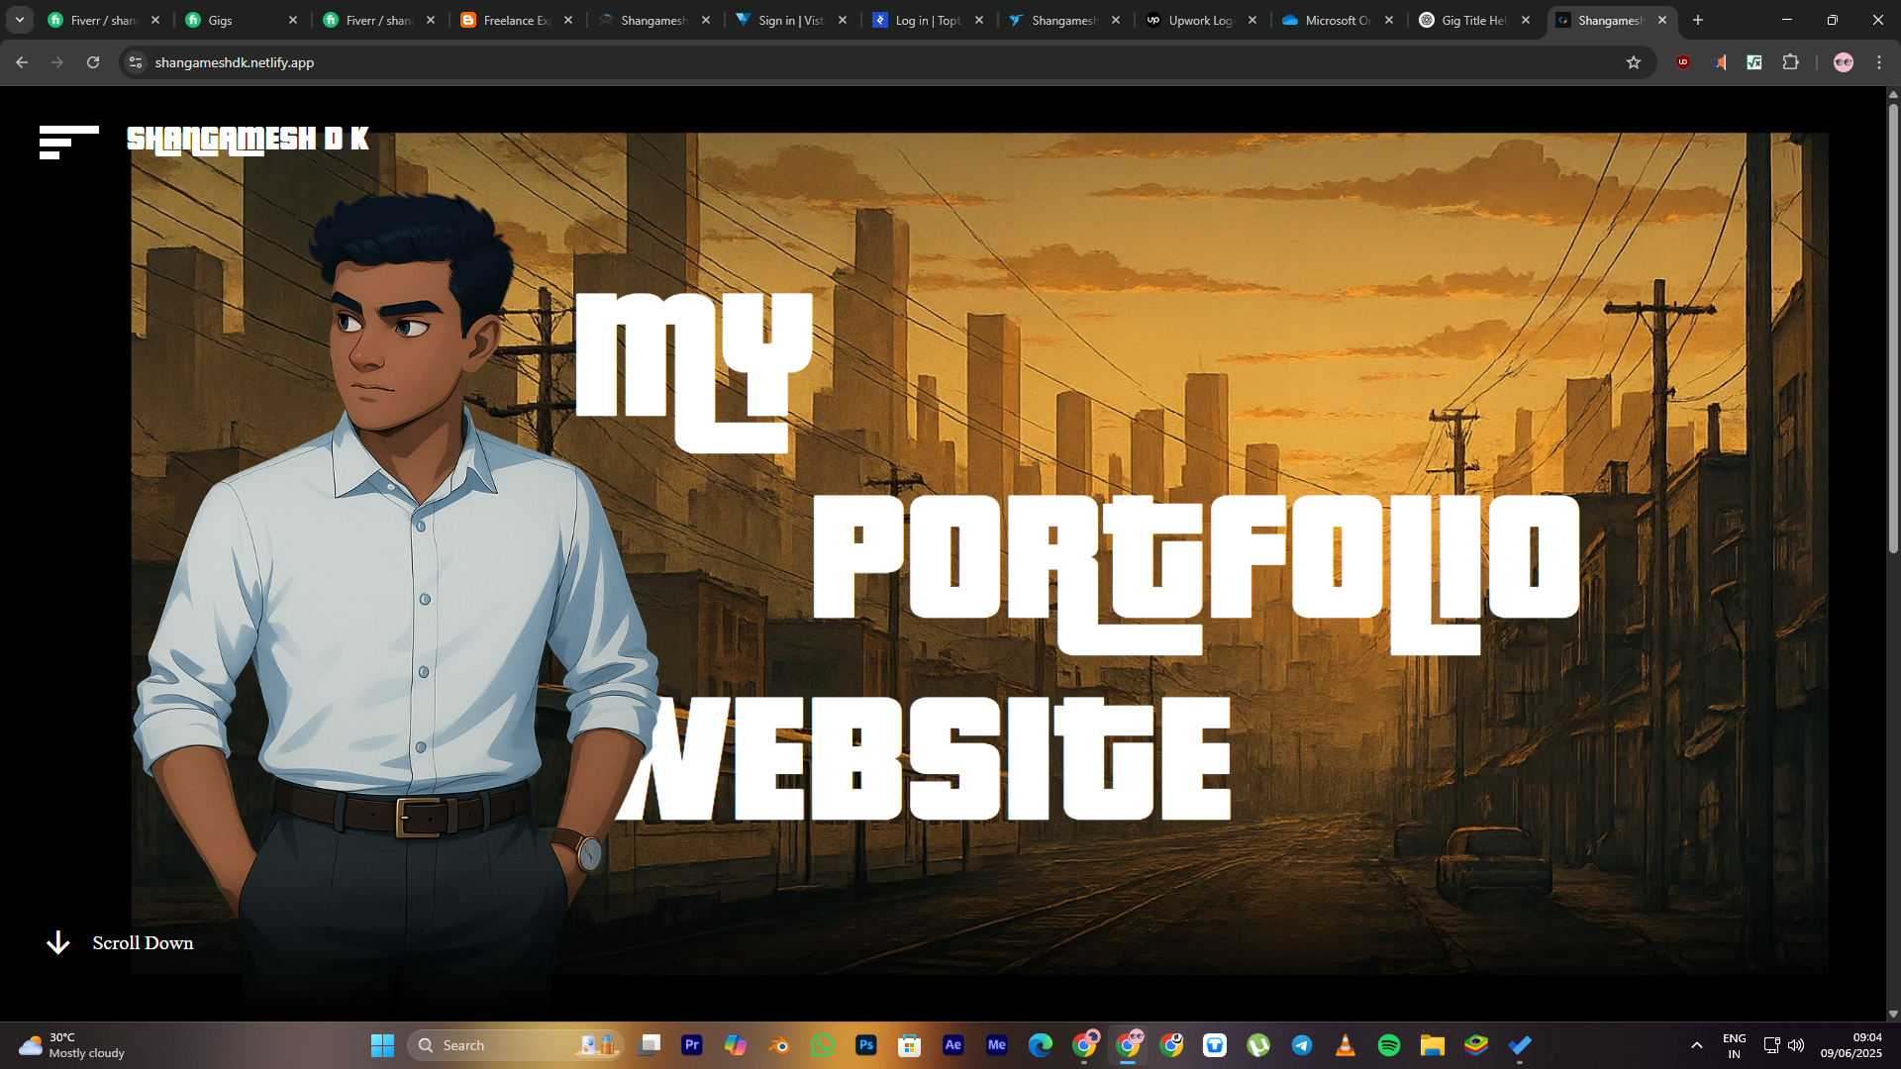This screenshot has width=1901, height=1069.
Task: Click the page vertical scrollbar thumb
Action: pos(1892,327)
